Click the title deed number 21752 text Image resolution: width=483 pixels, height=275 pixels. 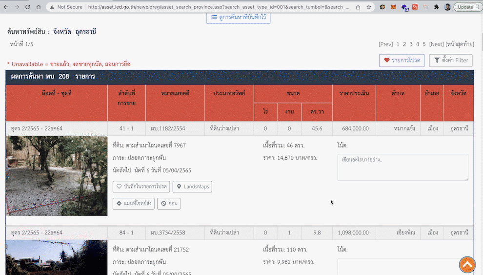pos(181,250)
